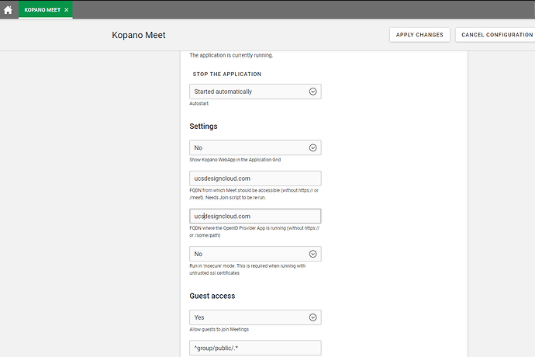Select the Kopano Meet page title
Screen dimensions: 535x357
(x=139, y=35)
